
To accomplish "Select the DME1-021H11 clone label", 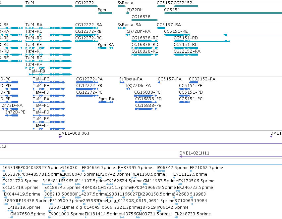I will coord(195,153).
